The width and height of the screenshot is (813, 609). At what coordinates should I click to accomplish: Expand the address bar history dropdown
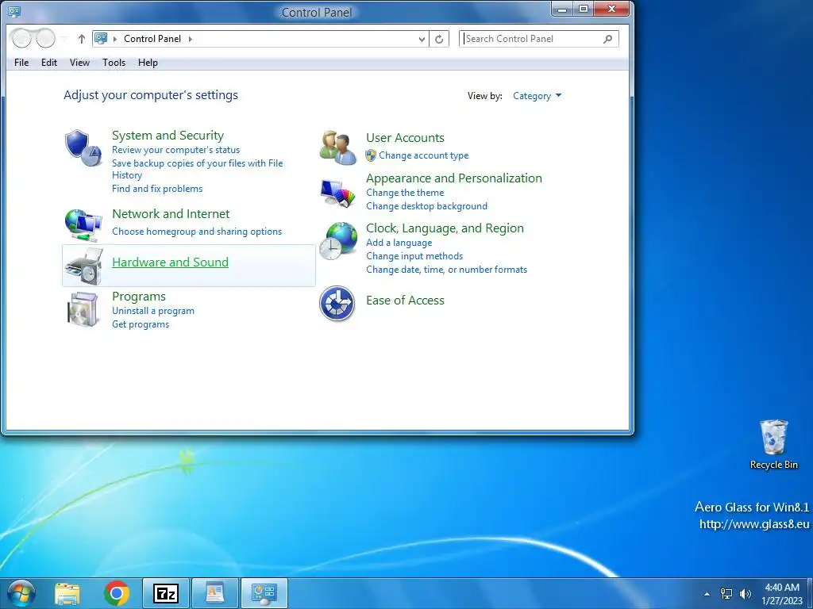coord(422,39)
